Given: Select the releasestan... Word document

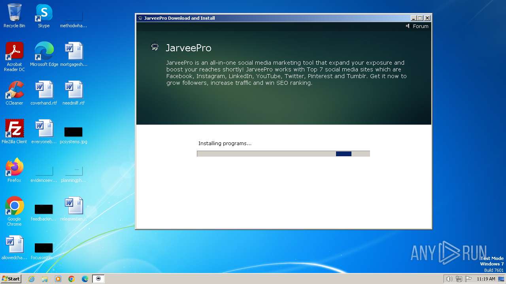Looking at the screenshot, I should [x=74, y=209].
